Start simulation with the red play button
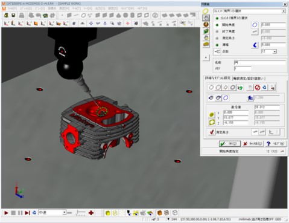 click(6, 213)
